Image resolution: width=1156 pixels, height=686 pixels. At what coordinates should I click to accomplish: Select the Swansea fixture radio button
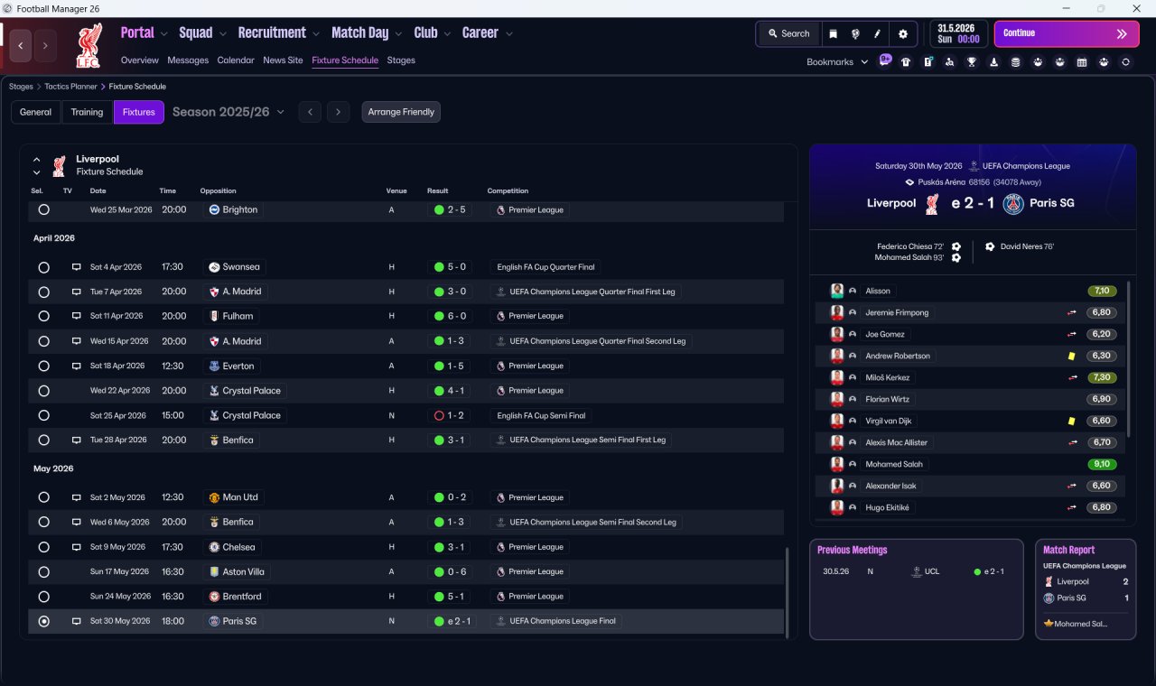pos(43,267)
